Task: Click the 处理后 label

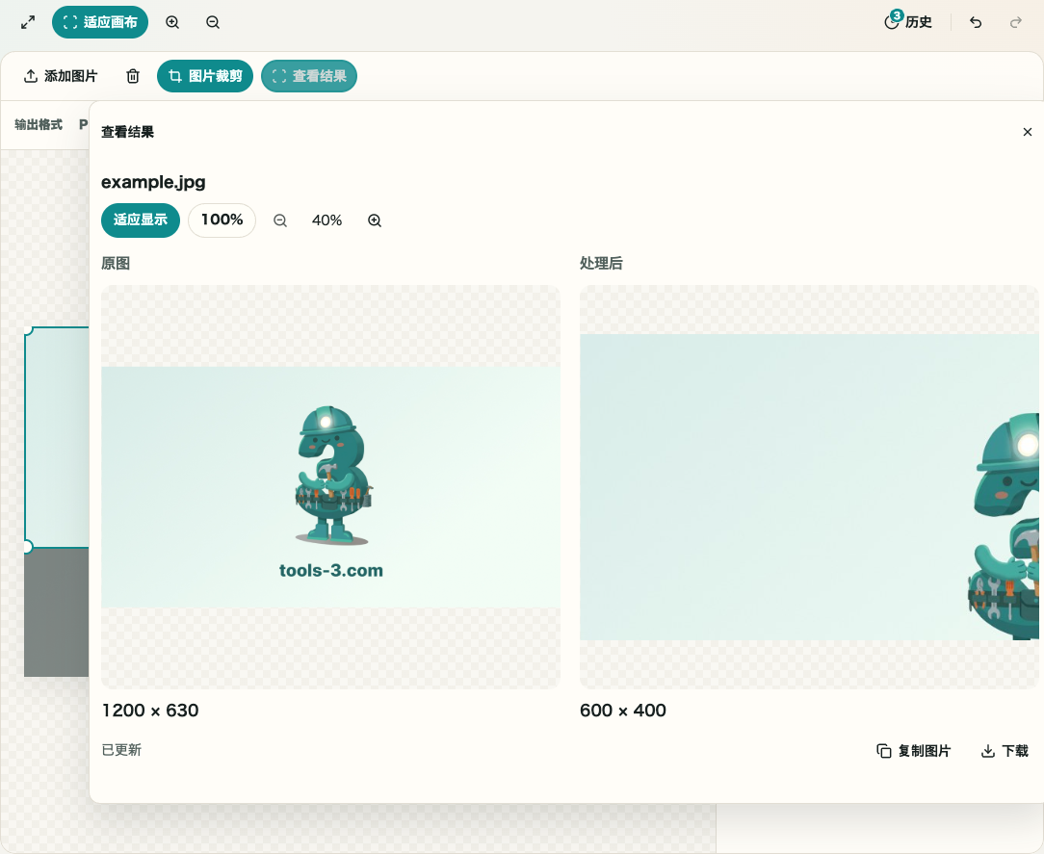Action: 601,263
